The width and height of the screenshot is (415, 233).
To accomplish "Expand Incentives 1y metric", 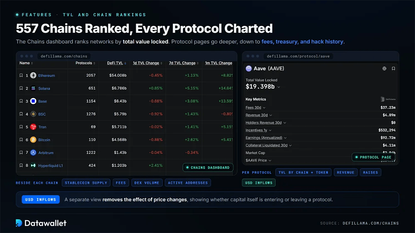I will (x=270, y=130).
